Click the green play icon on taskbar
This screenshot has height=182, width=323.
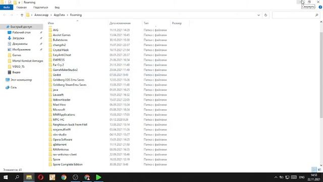click(98, 177)
